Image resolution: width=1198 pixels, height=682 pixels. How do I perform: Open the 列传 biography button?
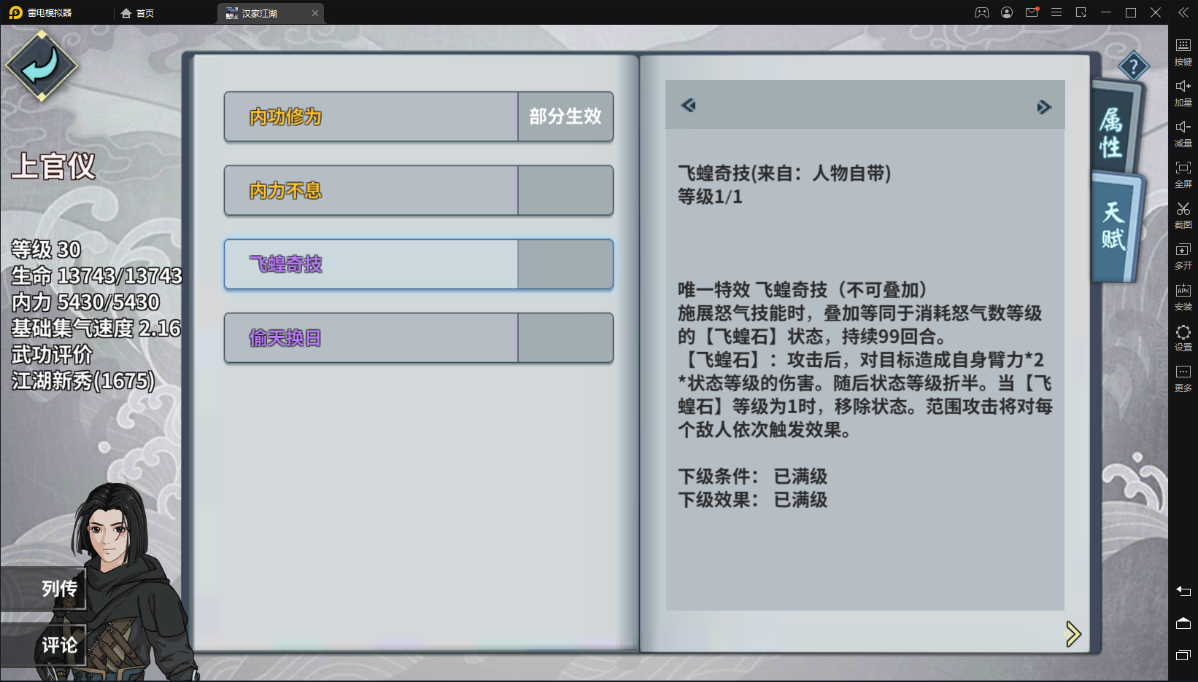44,588
